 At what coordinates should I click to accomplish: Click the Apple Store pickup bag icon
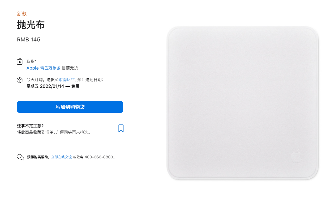tap(20, 61)
